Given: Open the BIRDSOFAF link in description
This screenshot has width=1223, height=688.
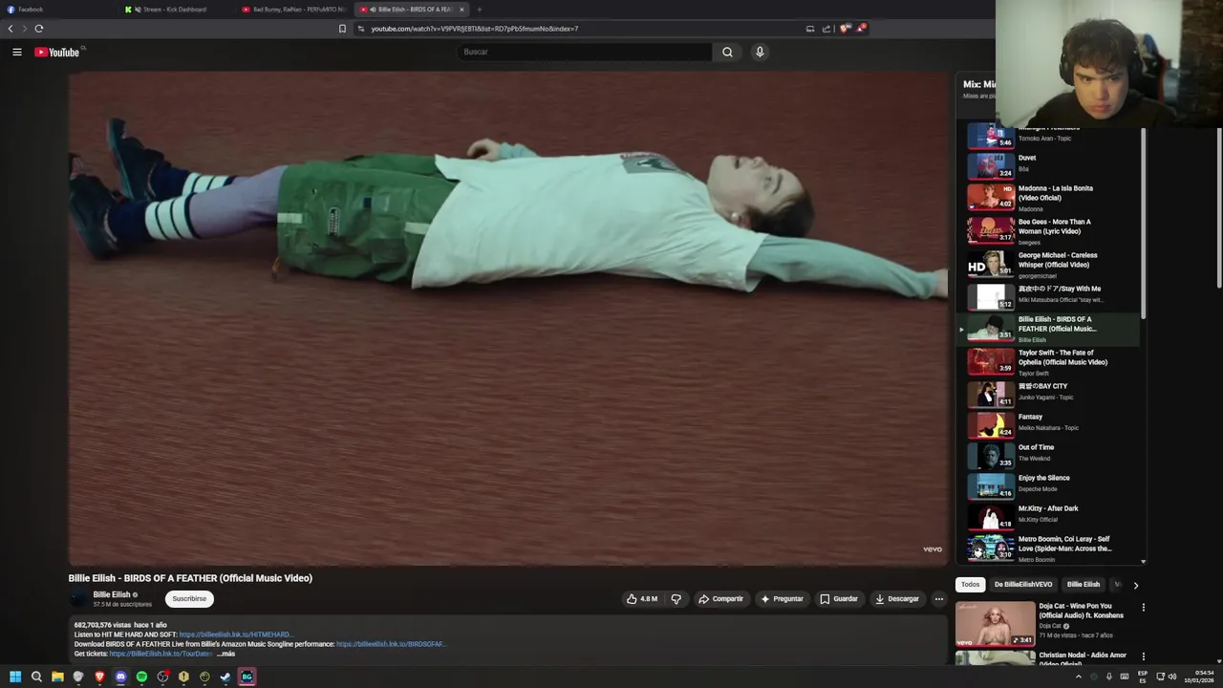Looking at the screenshot, I should pos(391,644).
